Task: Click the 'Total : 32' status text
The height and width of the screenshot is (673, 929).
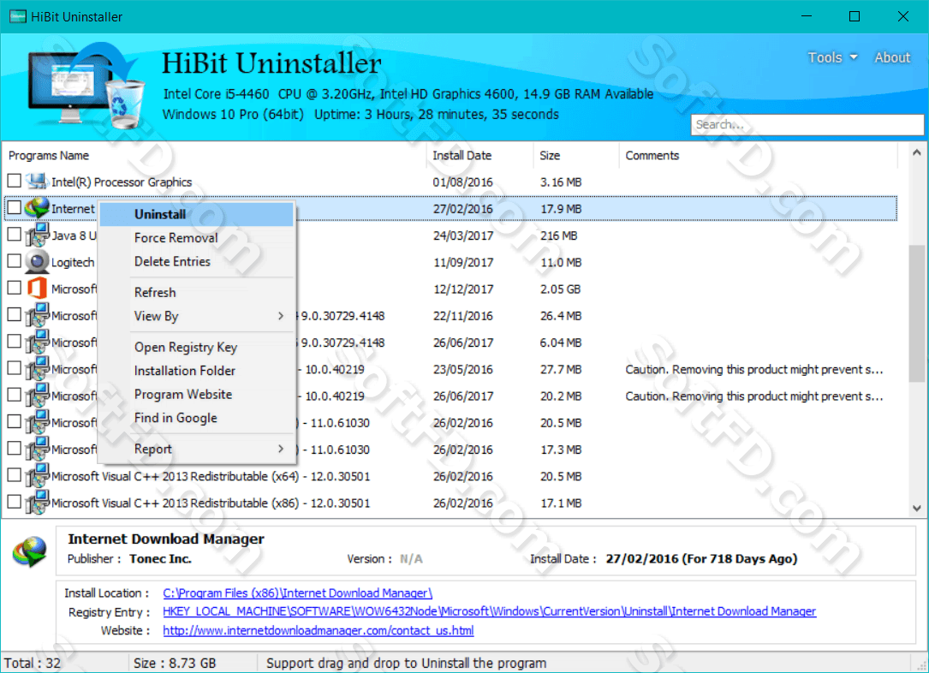Action: click(x=33, y=663)
